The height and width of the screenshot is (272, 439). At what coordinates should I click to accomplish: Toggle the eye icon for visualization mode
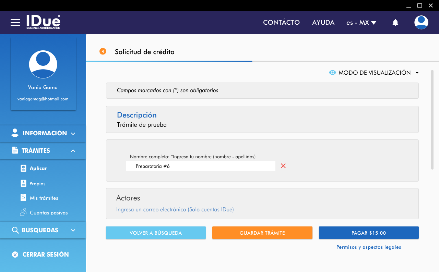click(332, 73)
